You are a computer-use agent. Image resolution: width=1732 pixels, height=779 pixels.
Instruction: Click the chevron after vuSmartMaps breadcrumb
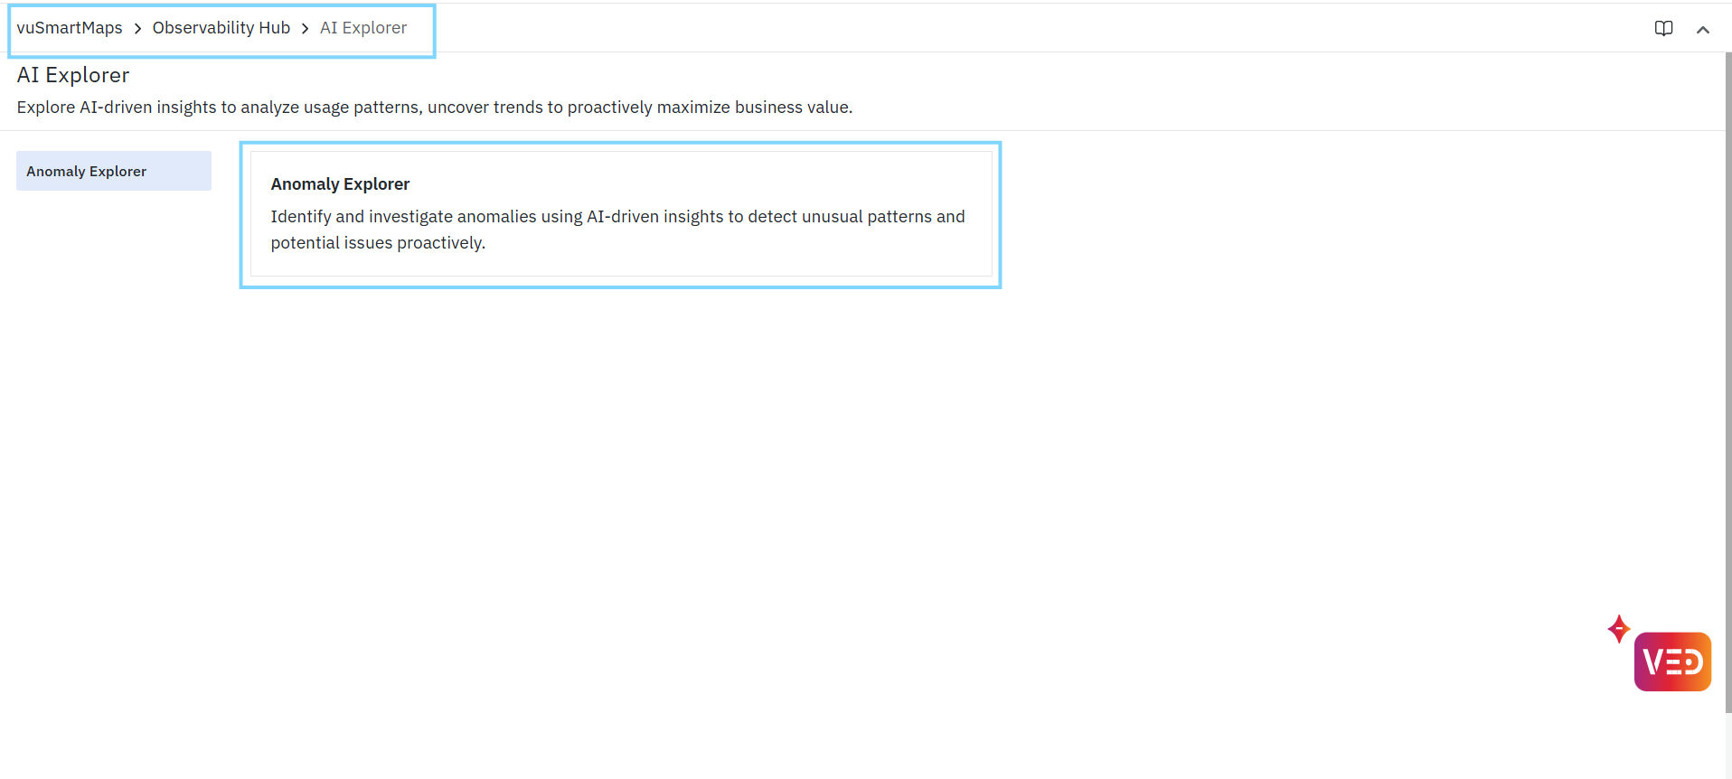(x=137, y=29)
